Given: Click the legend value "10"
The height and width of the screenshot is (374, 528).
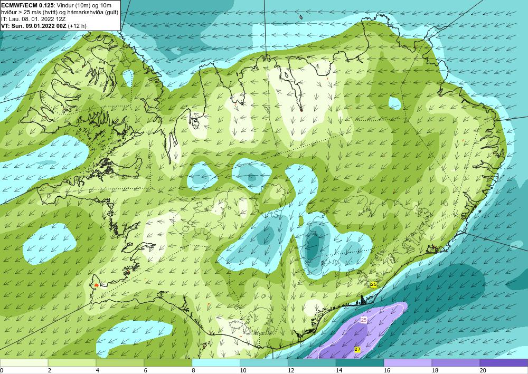Looking at the screenshot, I should (243, 371).
